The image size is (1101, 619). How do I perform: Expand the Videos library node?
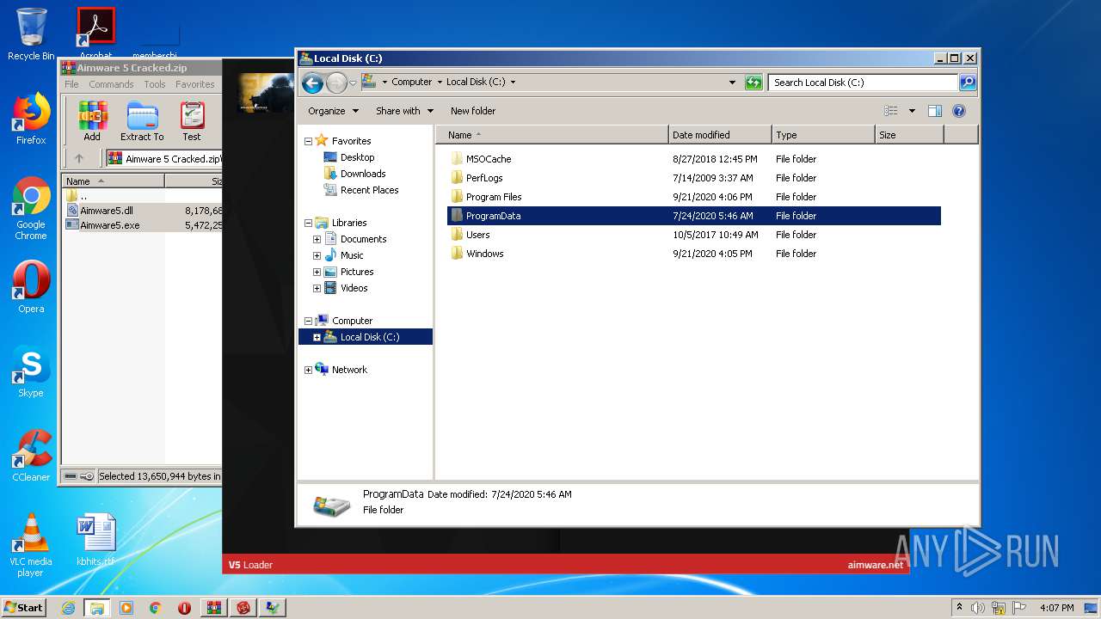click(x=317, y=288)
